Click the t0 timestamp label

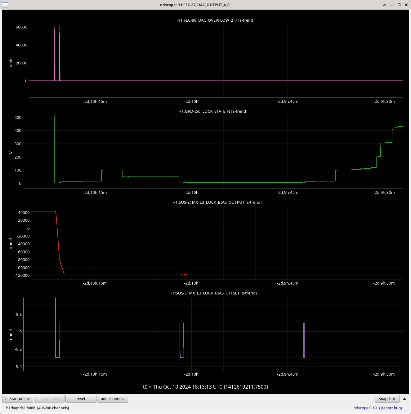point(205,387)
